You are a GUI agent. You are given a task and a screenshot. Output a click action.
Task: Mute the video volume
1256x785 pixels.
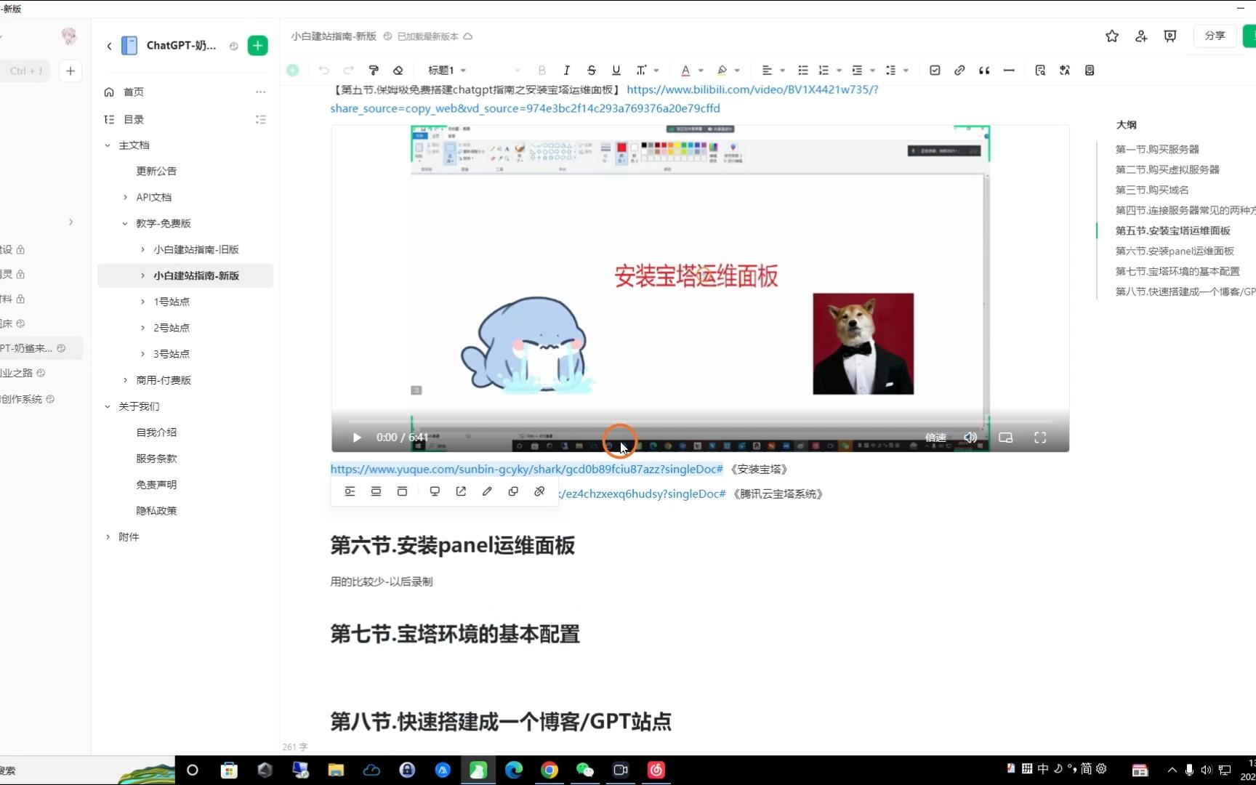(970, 438)
